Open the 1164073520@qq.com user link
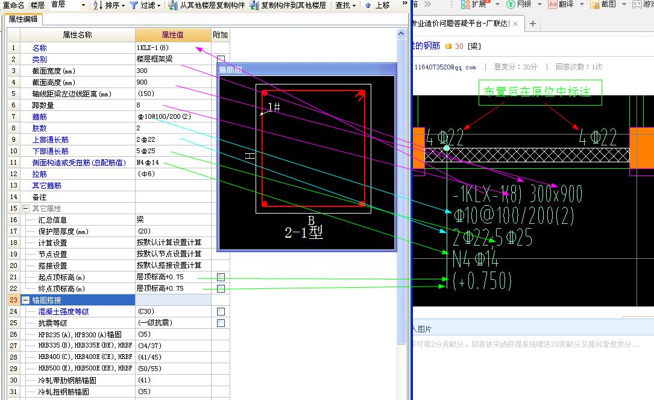This screenshot has width=654, height=400. (445, 67)
